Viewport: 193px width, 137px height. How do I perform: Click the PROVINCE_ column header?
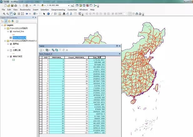pos(57,57)
